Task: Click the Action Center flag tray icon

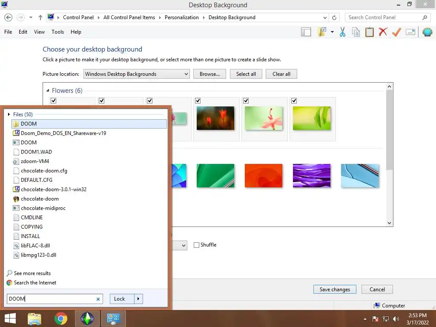Action: [376, 319]
